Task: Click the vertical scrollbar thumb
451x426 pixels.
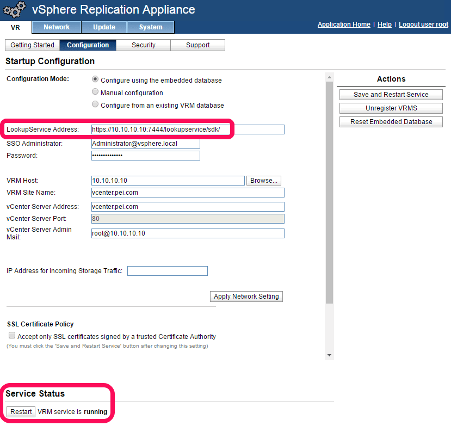Action: [329, 193]
